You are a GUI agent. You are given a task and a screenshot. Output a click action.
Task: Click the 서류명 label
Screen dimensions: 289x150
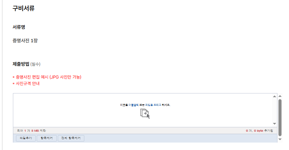(x=19, y=27)
